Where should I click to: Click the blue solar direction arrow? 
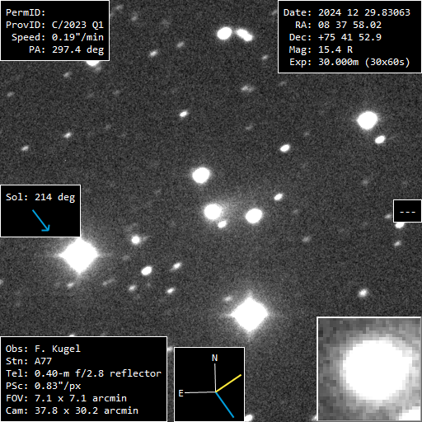41,220
